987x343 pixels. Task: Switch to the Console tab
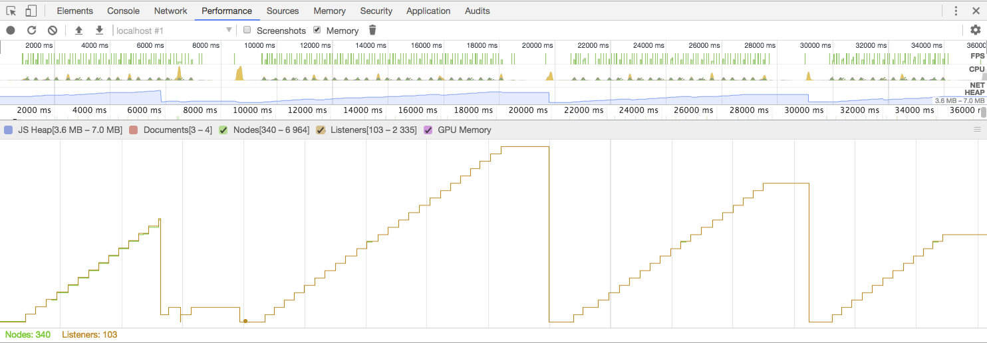(x=124, y=11)
